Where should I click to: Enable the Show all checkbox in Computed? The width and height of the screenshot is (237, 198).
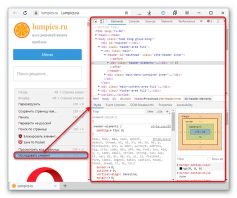pyautogui.click(x=209, y=159)
